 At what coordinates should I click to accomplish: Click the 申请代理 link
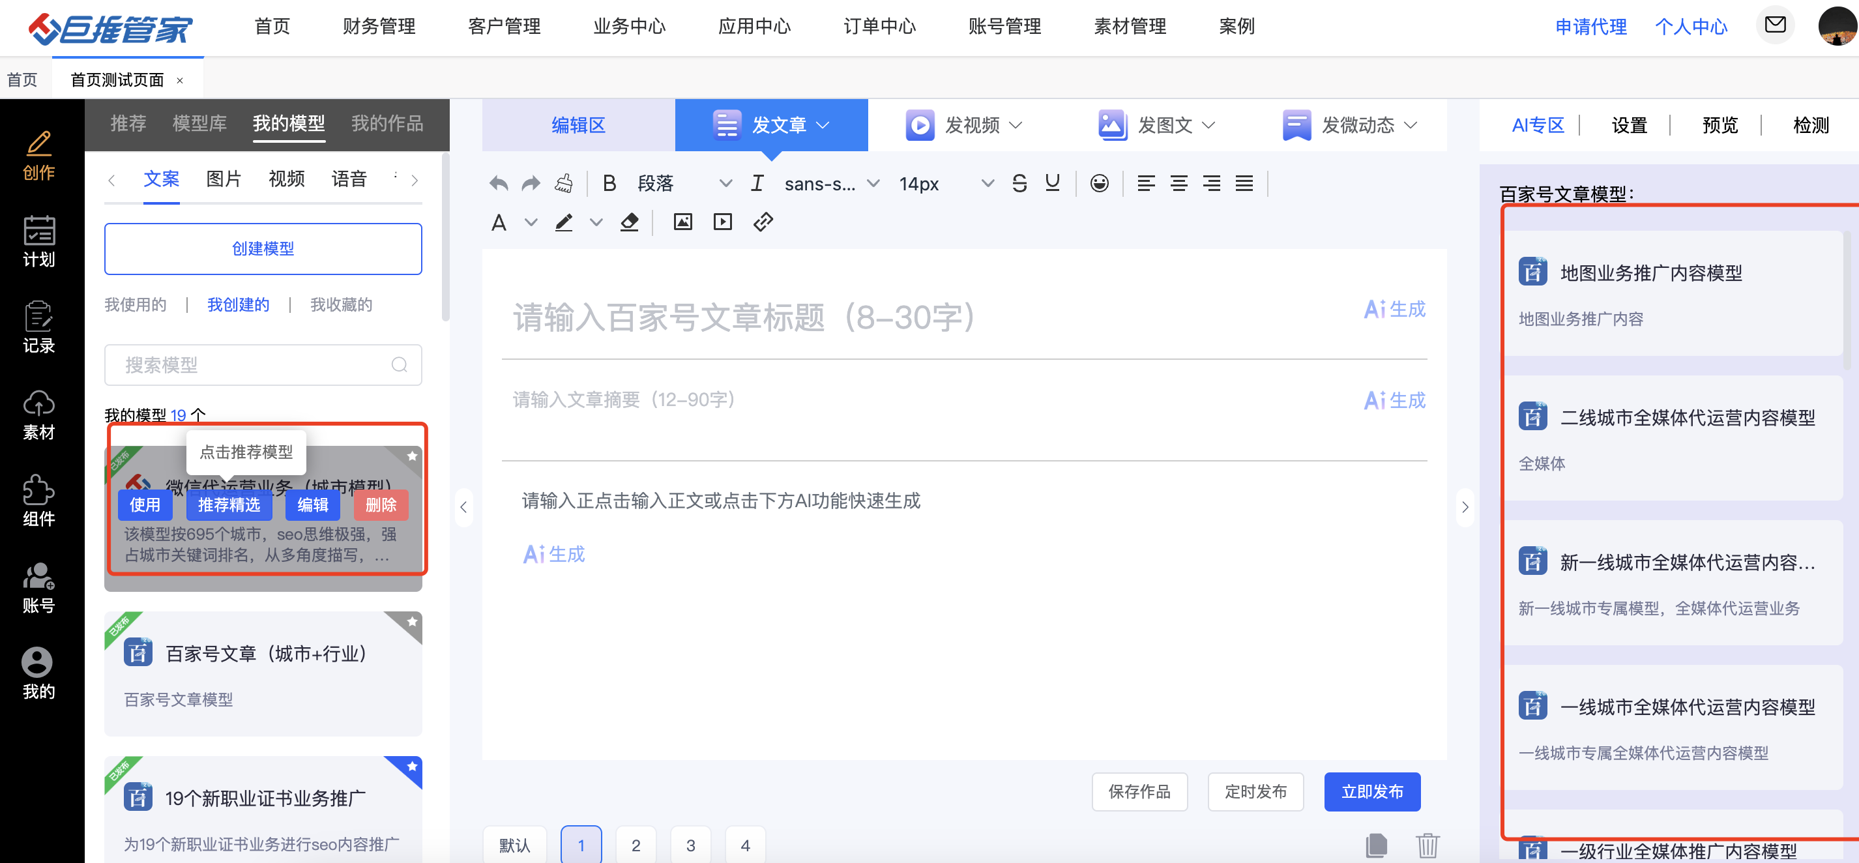coord(1590,27)
